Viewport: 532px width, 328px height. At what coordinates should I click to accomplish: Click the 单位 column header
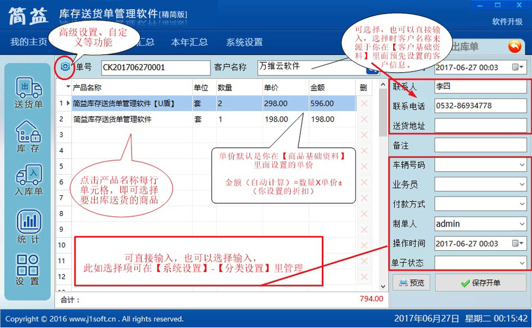click(204, 87)
